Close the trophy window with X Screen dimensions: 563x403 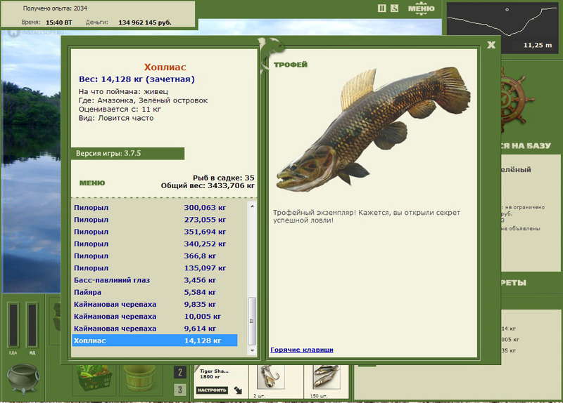coord(491,45)
